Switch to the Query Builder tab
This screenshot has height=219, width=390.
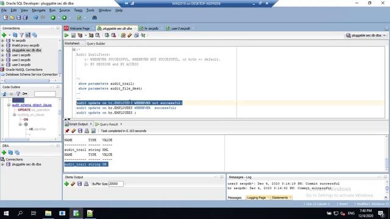pos(96,43)
